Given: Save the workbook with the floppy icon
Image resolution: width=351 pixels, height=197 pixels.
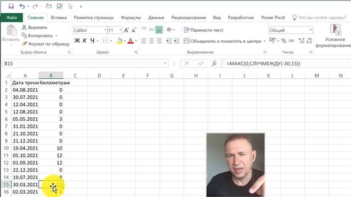Looking at the screenshot, I should click(x=11, y=6).
